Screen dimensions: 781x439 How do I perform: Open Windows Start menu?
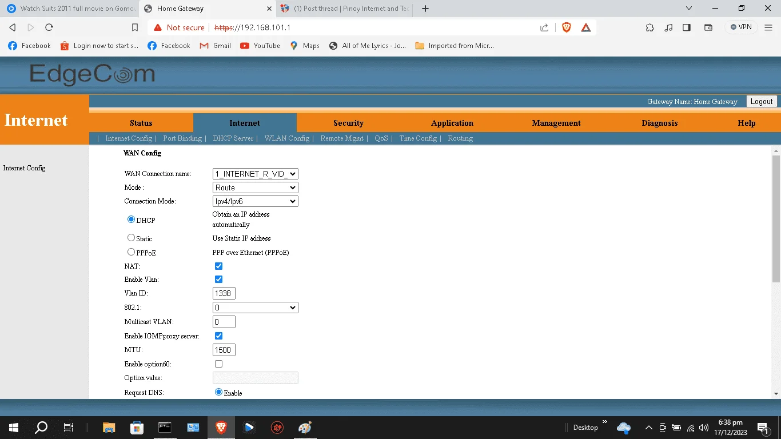[x=14, y=427]
